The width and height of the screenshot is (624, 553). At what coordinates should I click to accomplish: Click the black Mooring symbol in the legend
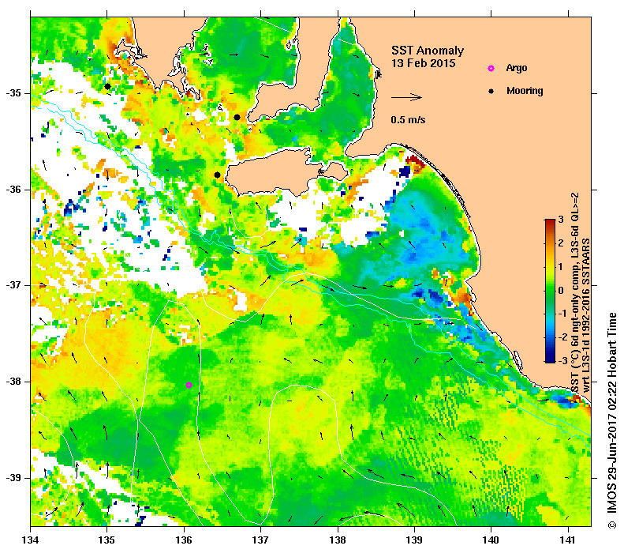click(491, 91)
